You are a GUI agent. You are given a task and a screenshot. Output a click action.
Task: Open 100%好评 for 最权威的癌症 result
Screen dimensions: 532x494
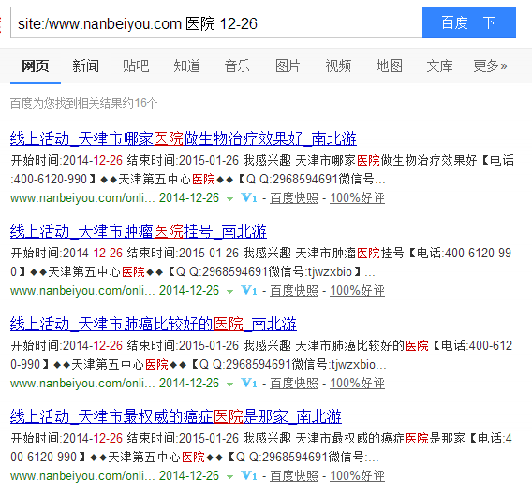[x=357, y=475]
